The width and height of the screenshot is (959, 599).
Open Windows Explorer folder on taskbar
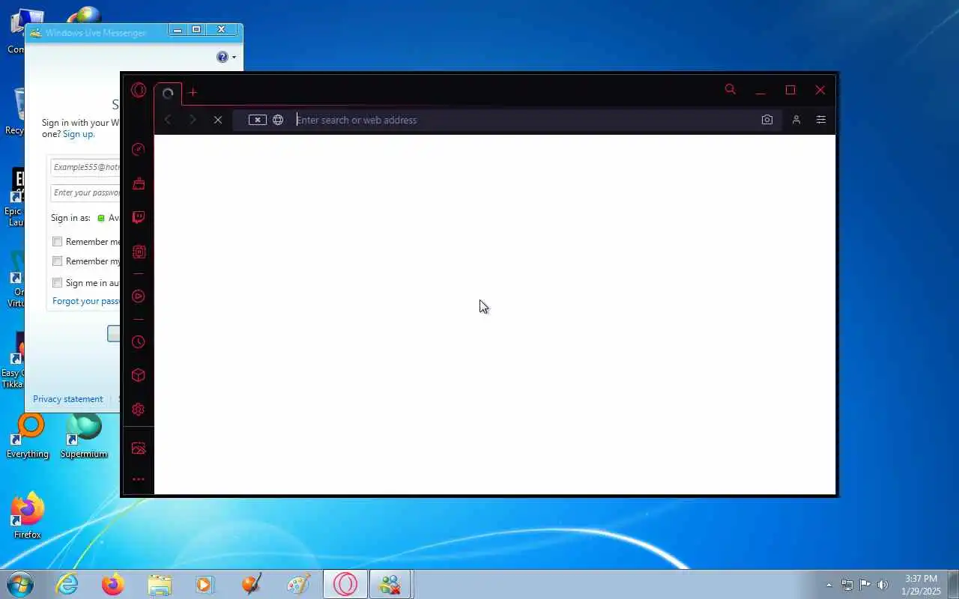[160, 584]
